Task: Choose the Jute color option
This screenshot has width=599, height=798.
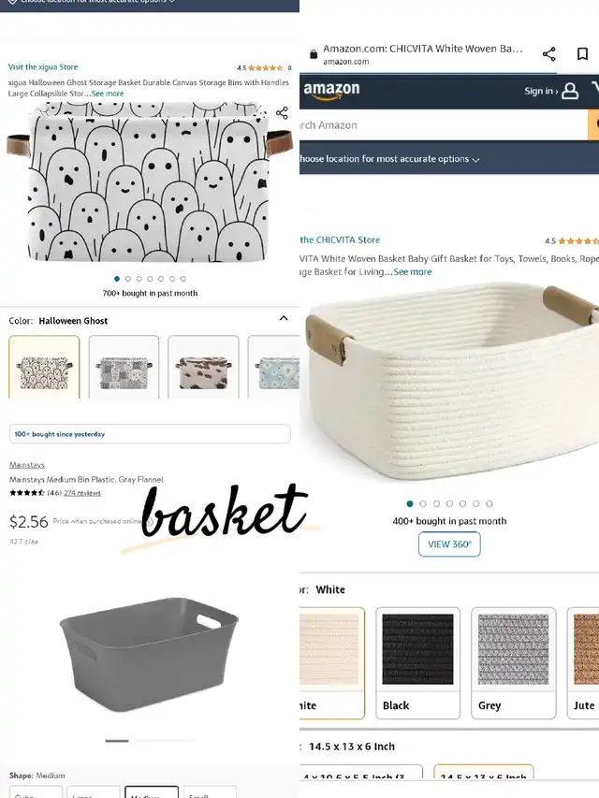Action: (x=583, y=662)
